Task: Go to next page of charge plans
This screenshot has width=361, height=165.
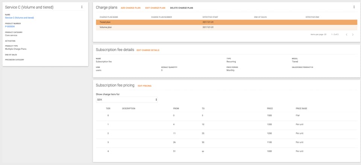Action: point(353,35)
